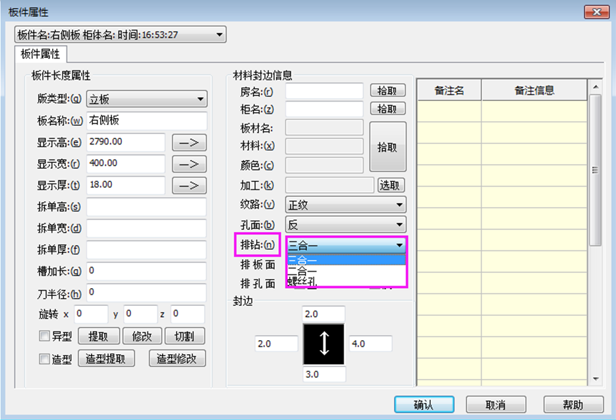Click the 显示高 field with 2790.00
The width and height of the screenshot is (616, 420).
coord(126,142)
